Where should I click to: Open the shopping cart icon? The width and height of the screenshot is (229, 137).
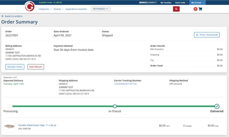tap(200, 9)
